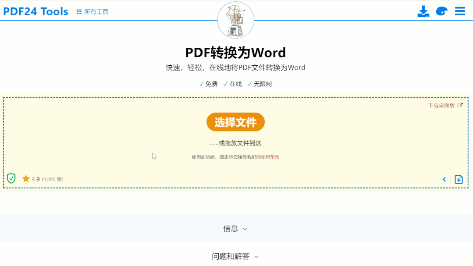Open the hamburger menu
Image resolution: width=473 pixels, height=266 pixels.
tap(460, 11)
